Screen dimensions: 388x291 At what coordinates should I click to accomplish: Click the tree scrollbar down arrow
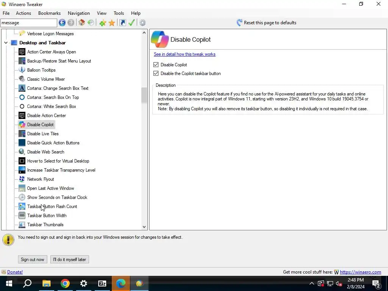144,227
